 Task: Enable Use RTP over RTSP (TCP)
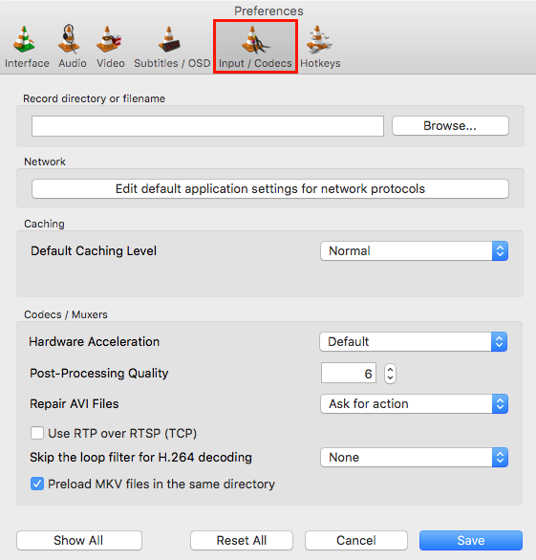[37, 433]
